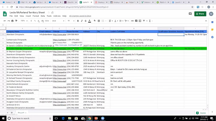Open the File menu
The image size is (216, 121).
tap(11, 16)
